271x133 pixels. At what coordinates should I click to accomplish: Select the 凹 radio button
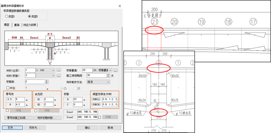[75, 88]
